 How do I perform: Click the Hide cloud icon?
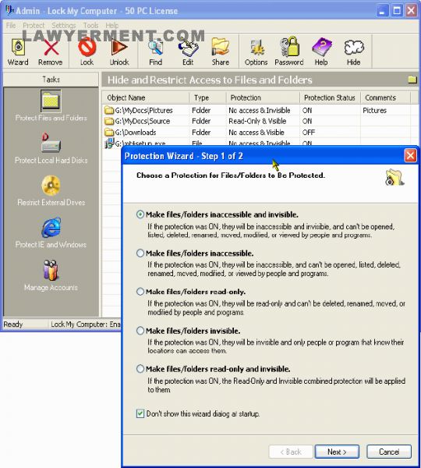pos(354,52)
